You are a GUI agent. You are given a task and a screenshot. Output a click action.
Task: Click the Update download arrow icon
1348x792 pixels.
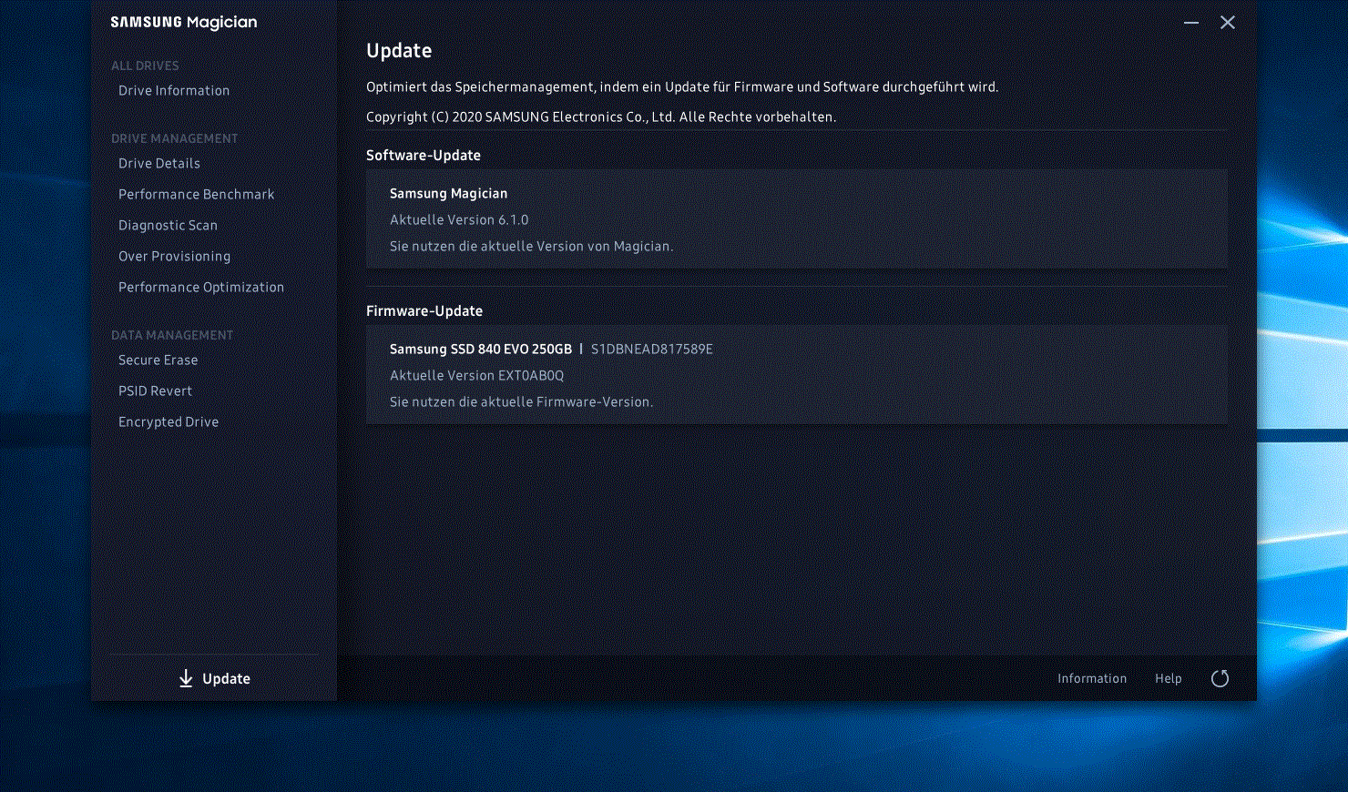186,679
